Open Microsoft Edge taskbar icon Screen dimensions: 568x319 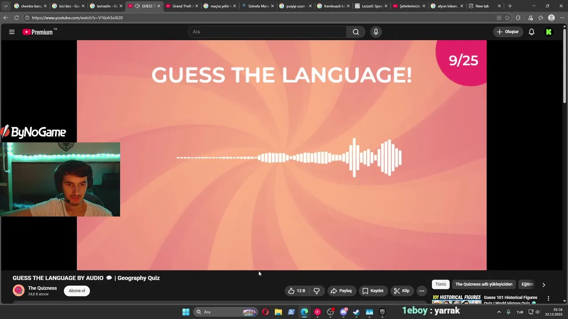pyautogui.click(x=304, y=312)
